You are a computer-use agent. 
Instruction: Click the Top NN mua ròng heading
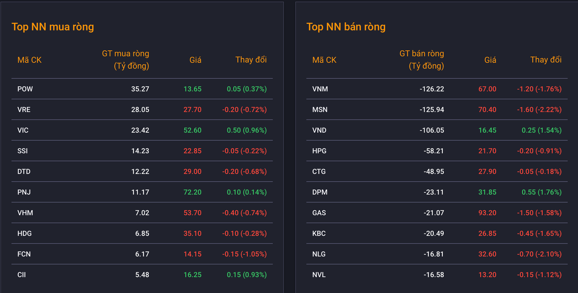[x=53, y=27]
